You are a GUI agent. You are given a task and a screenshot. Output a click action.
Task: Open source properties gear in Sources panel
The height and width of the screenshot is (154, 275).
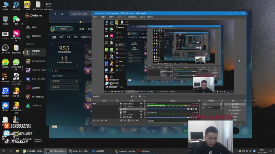[x=129, y=120]
